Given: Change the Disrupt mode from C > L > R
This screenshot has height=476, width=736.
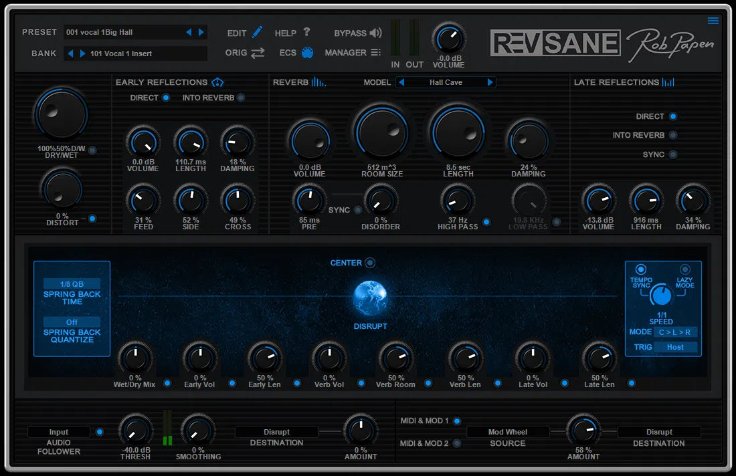Looking at the screenshot, I should [674, 332].
